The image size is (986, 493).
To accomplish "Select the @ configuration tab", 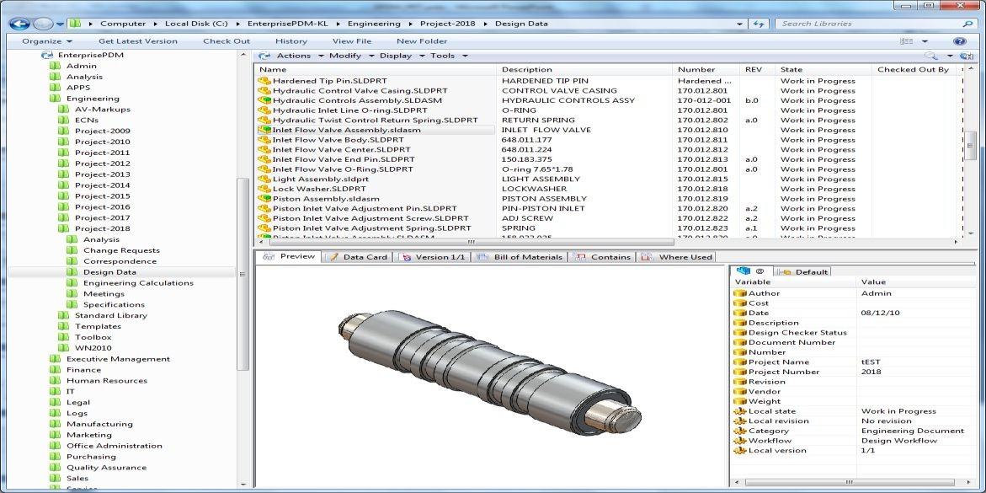I will pos(751,271).
